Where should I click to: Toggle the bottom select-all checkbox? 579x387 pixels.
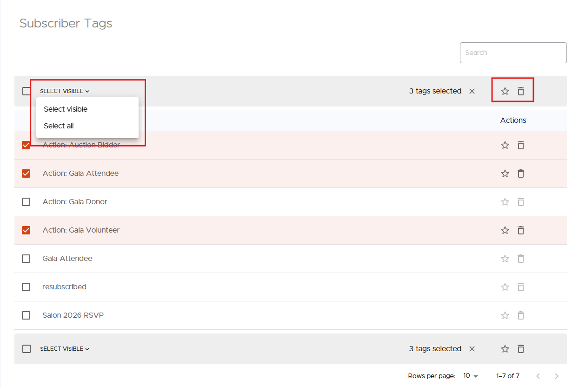point(27,349)
